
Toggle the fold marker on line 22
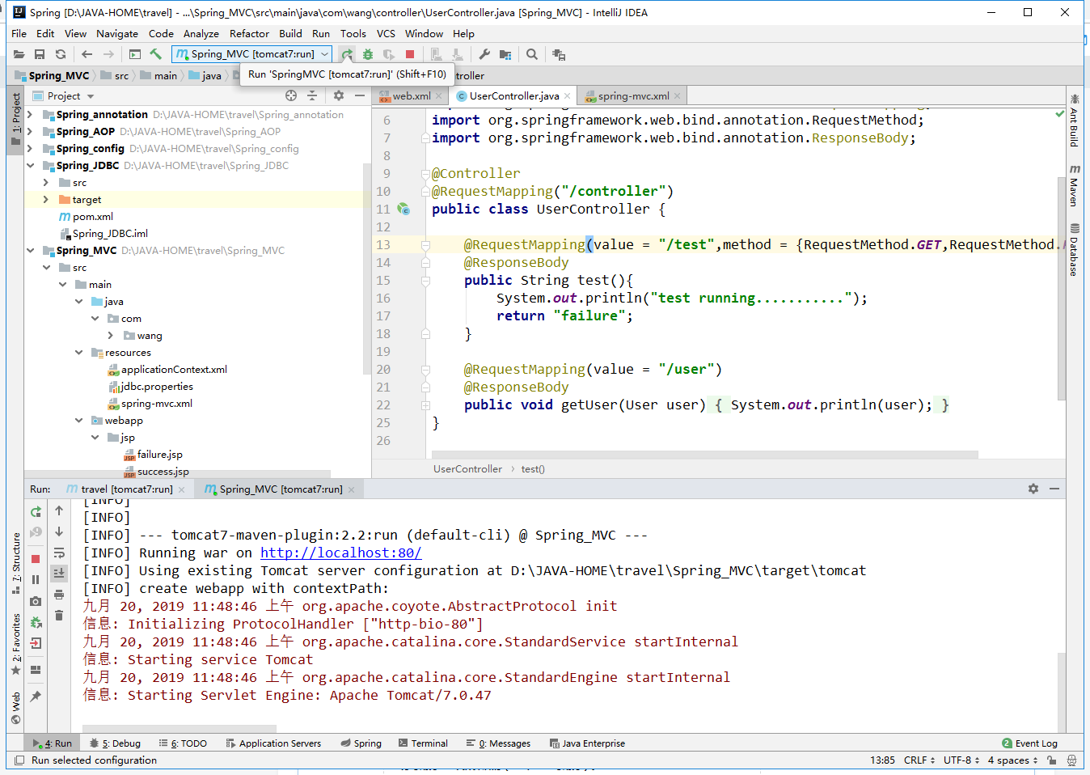click(425, 405)
